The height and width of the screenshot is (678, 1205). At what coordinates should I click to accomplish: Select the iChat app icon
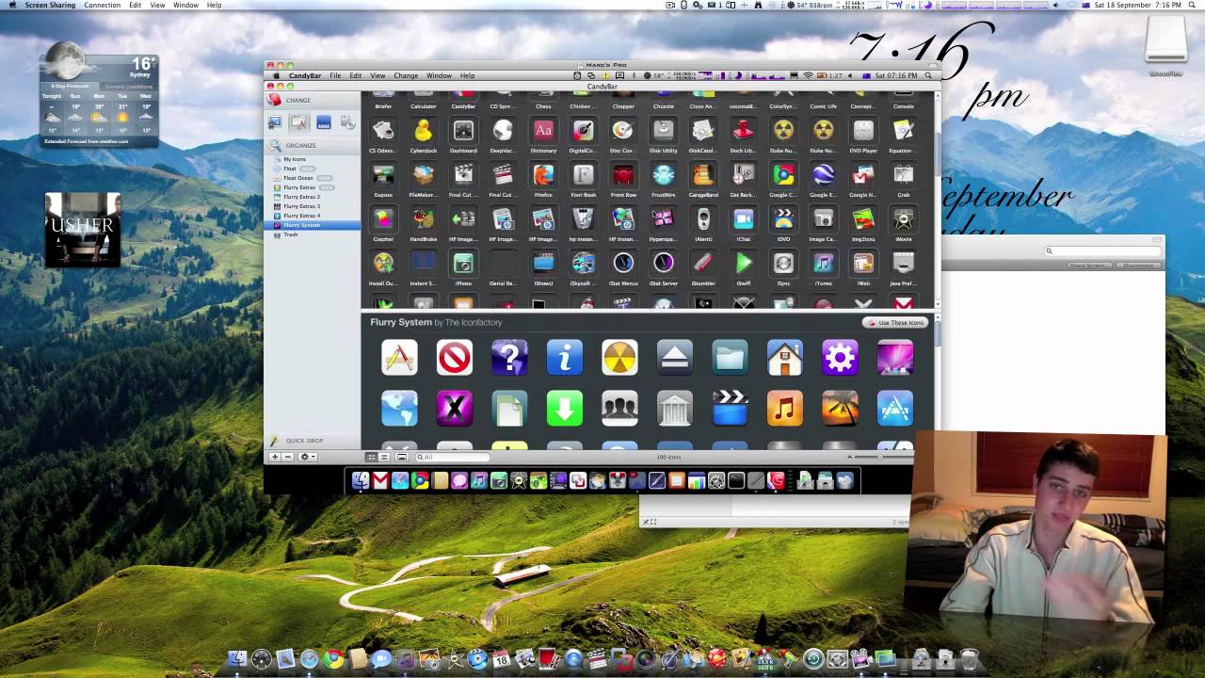pyautogui.click(x=744, y=218)
